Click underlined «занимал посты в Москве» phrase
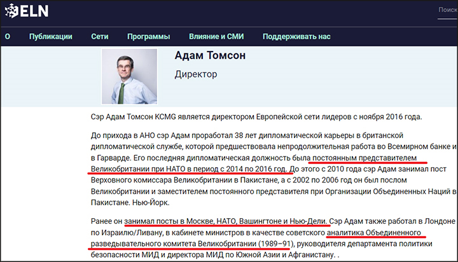 pos(169,221)
